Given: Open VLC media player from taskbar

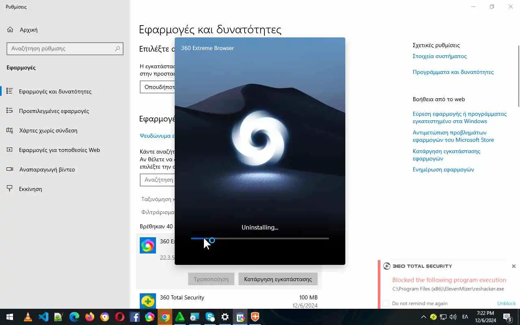Looking at the screenshot, I should coord(28,317).
